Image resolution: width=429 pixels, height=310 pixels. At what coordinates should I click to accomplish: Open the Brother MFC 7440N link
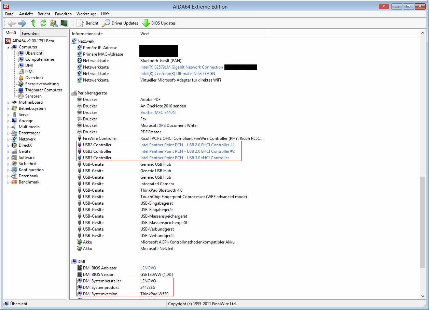click(158, 113)
